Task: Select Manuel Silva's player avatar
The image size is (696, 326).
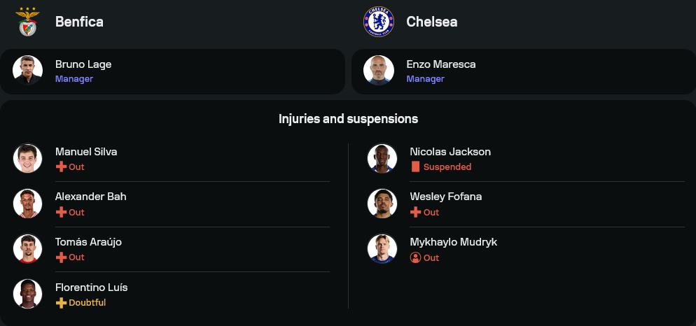Action: tap(28, 159)
